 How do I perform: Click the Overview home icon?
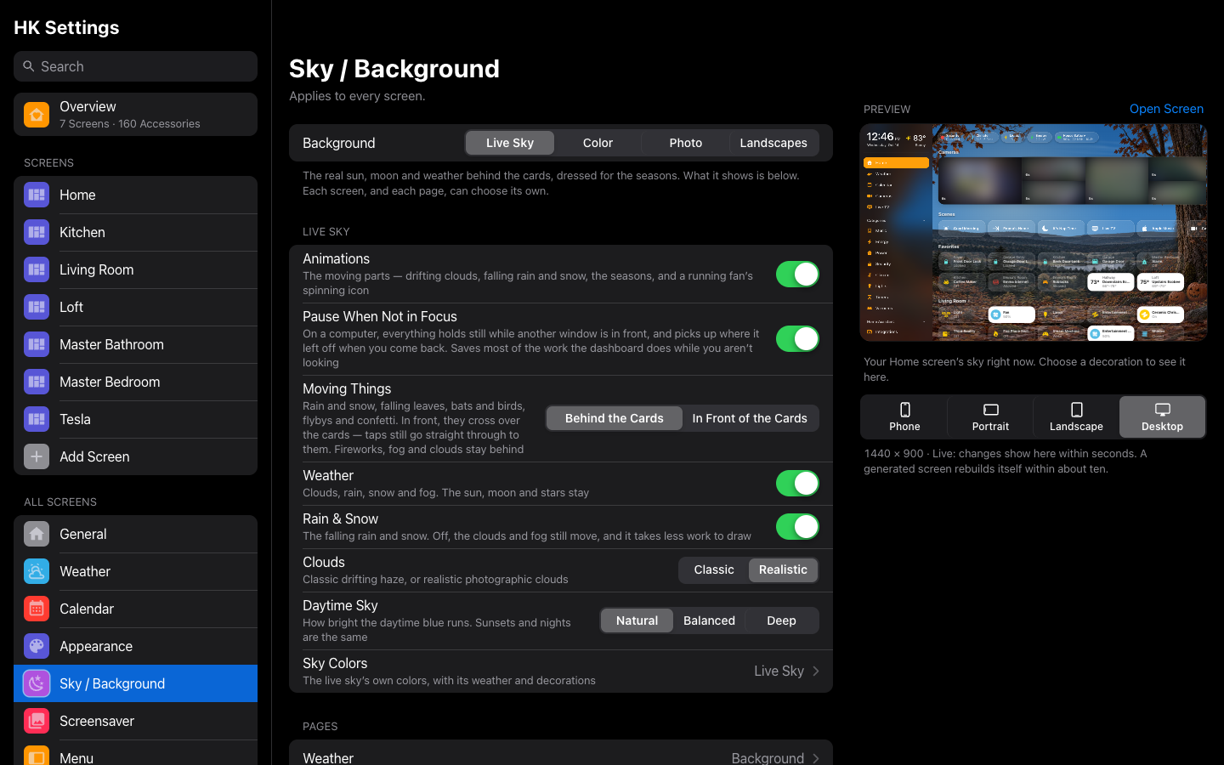37,114
